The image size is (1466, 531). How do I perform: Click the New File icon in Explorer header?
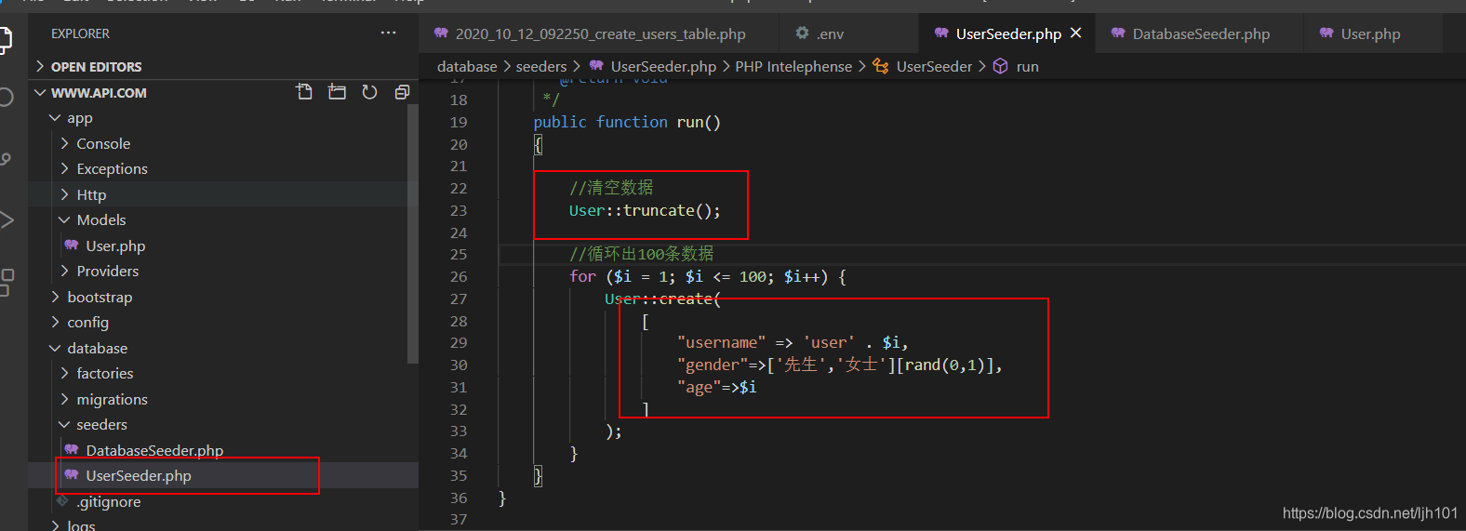(304, 92)
